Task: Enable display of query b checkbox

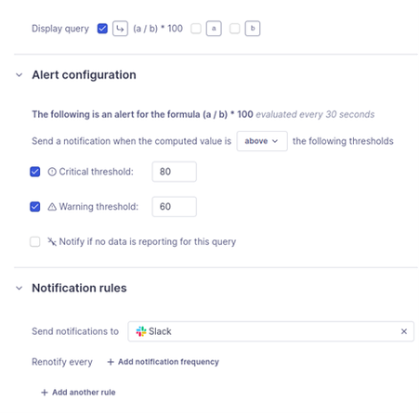Action: (235, 29)
